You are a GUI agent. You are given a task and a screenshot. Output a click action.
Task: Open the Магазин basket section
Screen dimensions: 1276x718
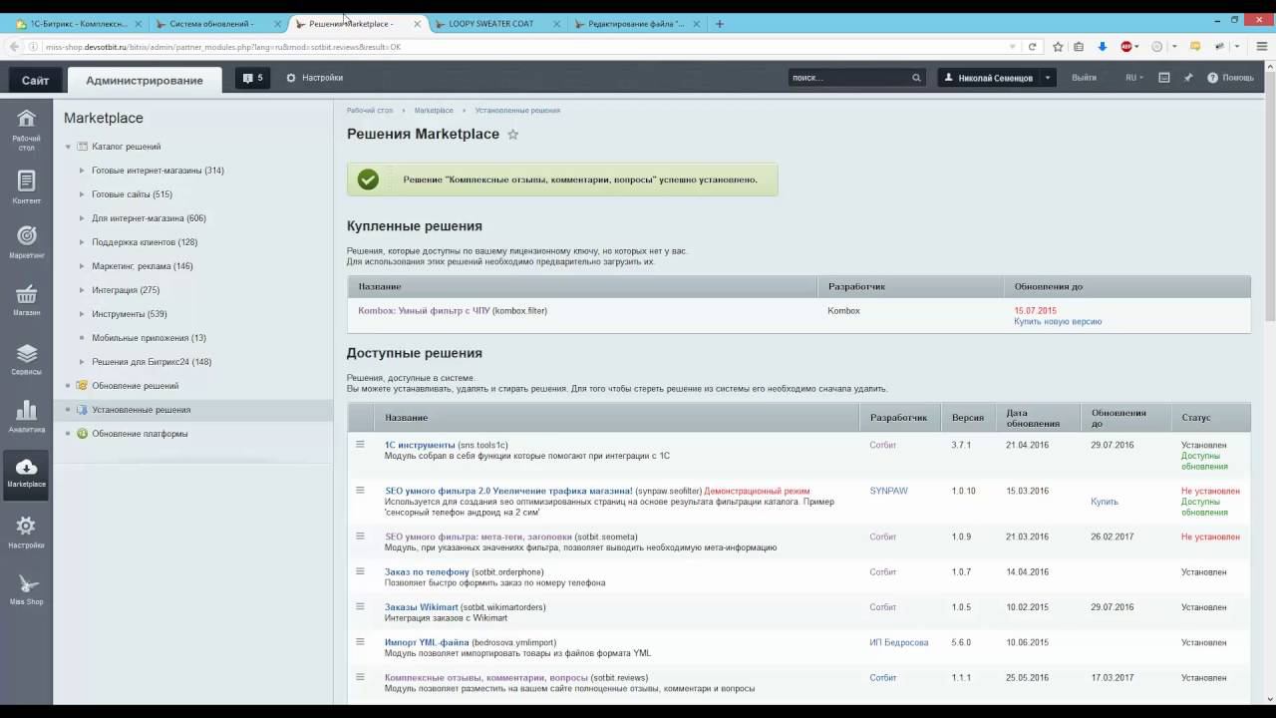pyautogui.click(x=27, y=299)
